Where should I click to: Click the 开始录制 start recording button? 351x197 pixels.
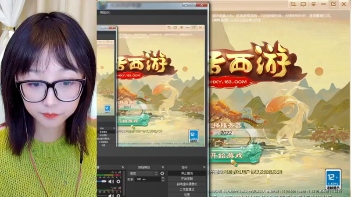[x=187, y=179]
